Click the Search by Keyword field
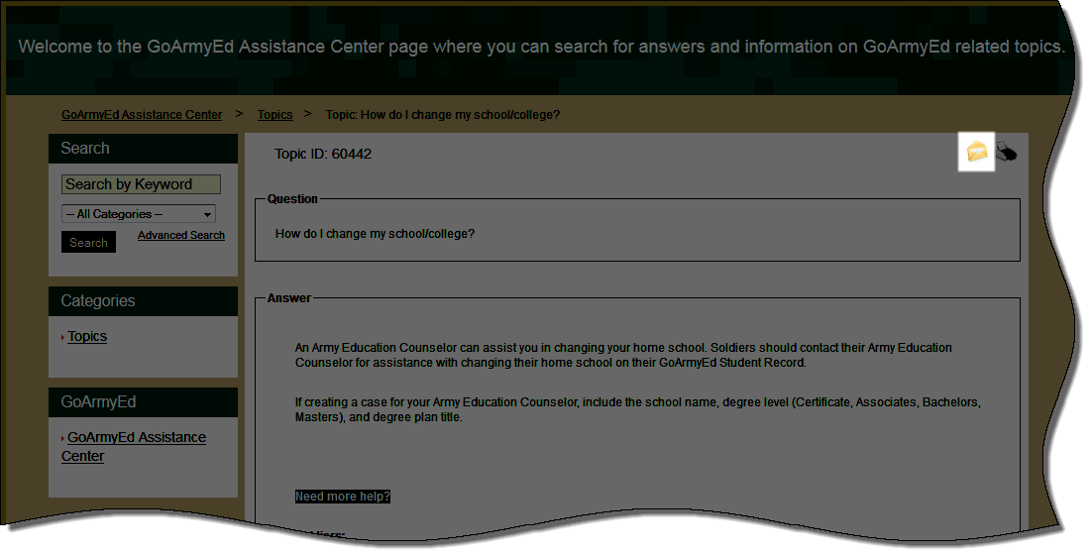1091x557 pixels. point(142,184)
